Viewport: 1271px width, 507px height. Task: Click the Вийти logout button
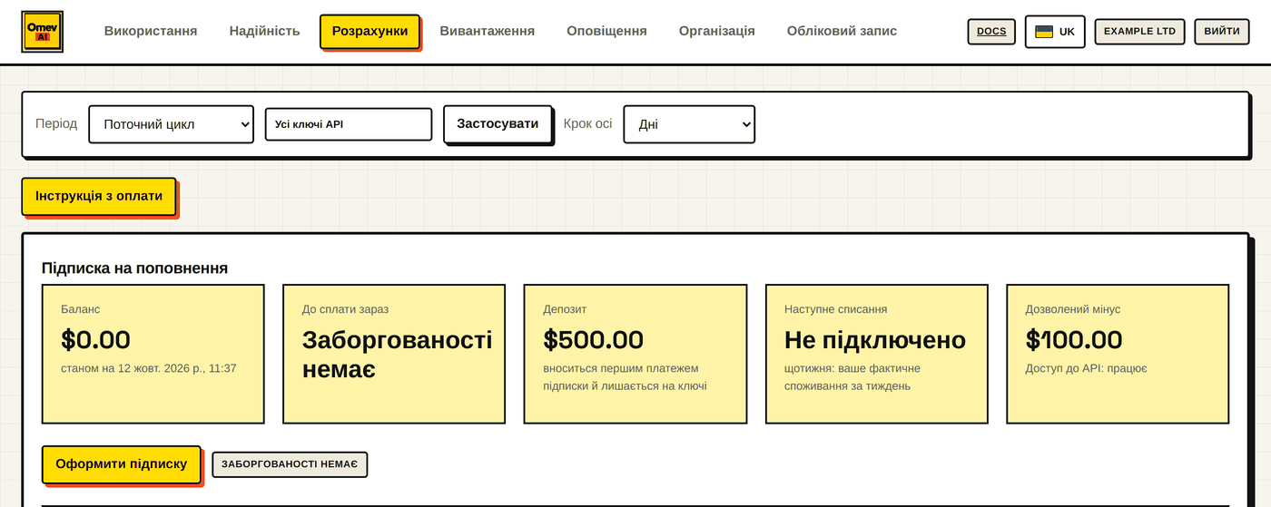(1221, 32)
